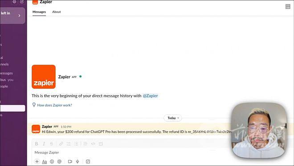Mention someone with the @ icon
The height and width of the screenshot is (166, 294).
(x=59, y=162)
